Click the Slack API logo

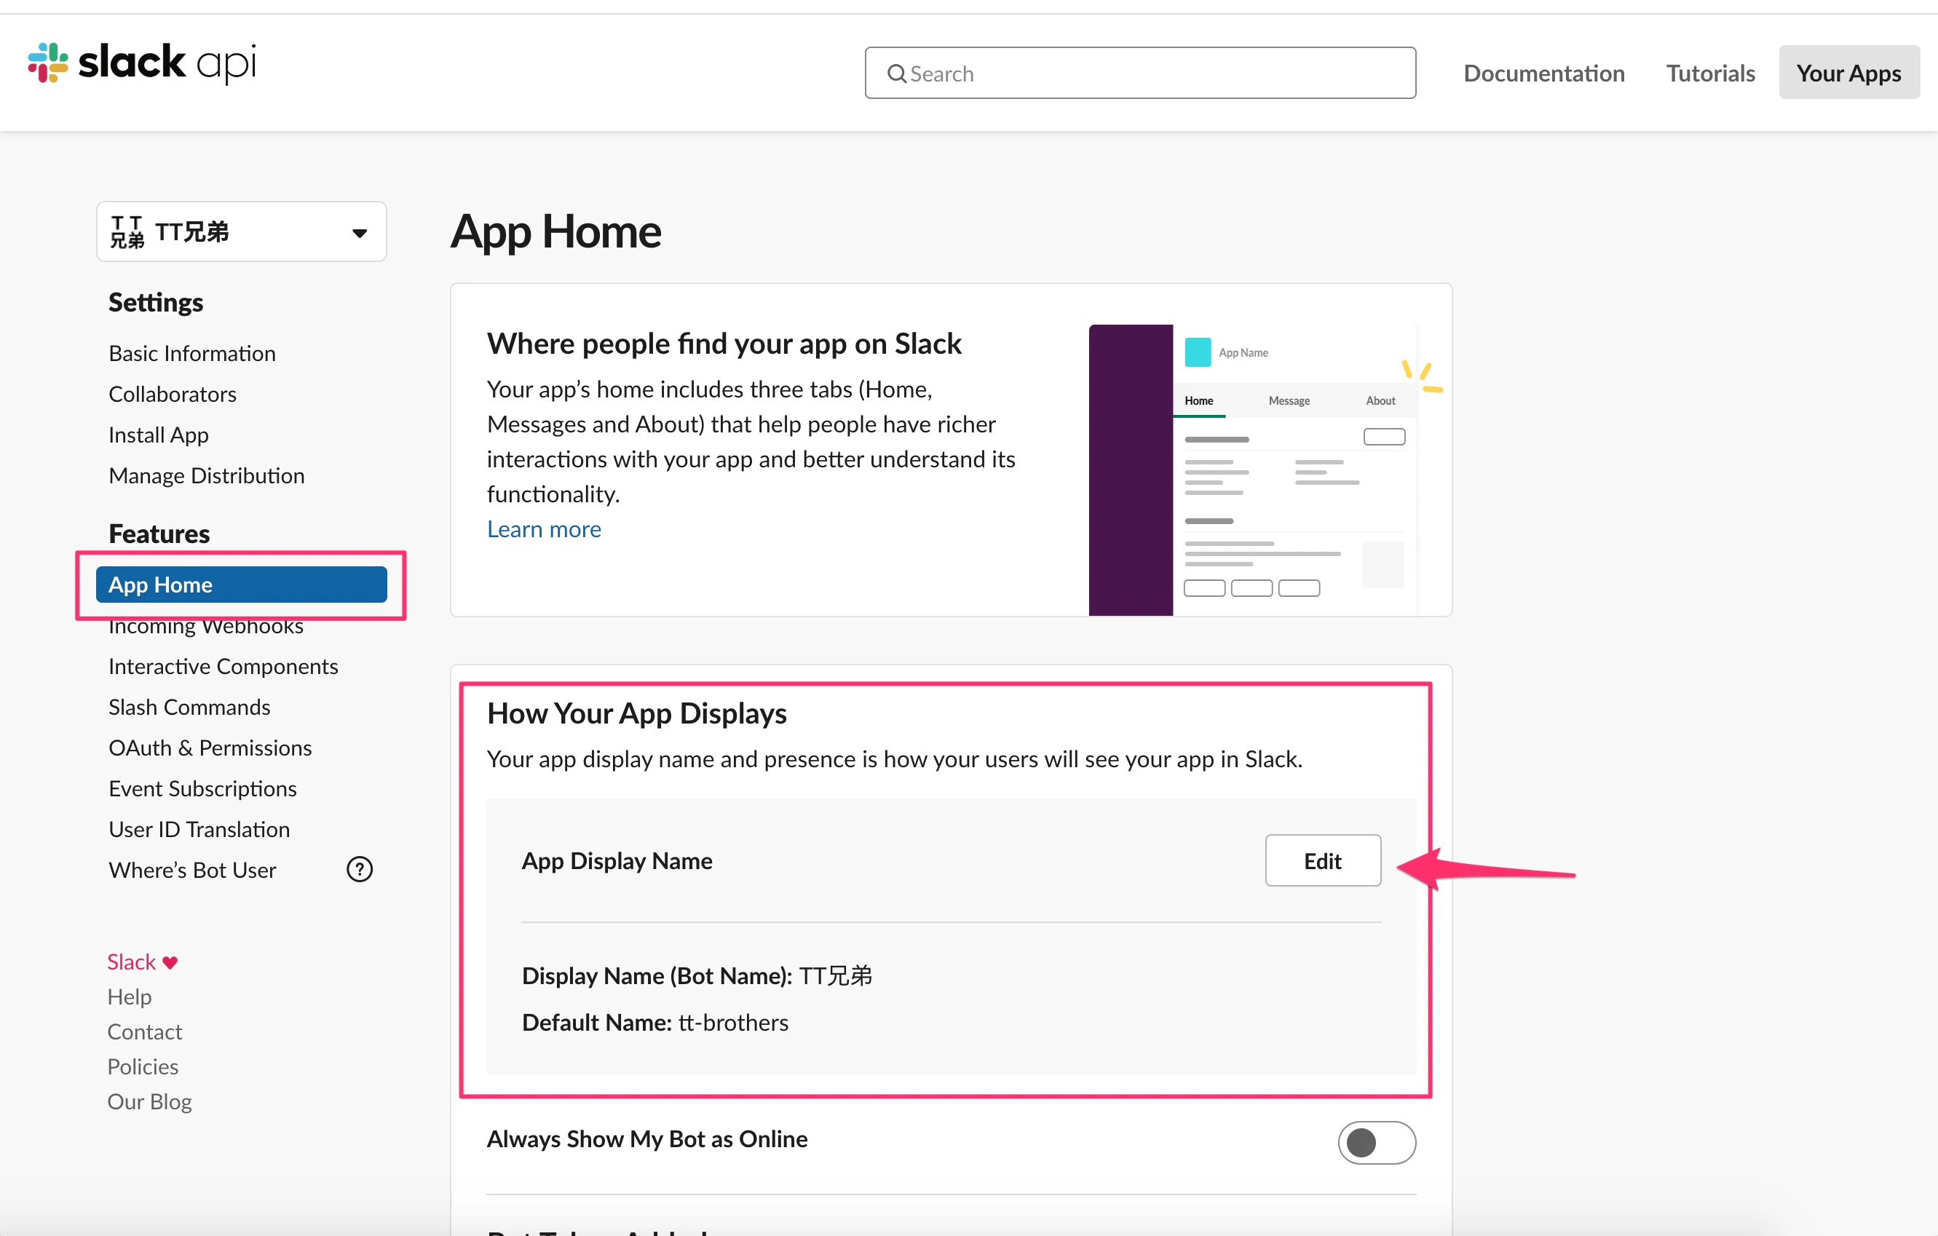[x=142, y=63]
